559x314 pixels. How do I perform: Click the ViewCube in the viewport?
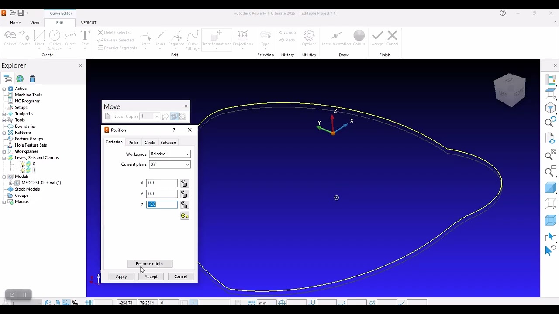point(510,90)
